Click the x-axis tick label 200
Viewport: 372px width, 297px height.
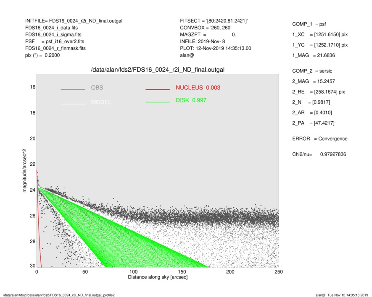click(230, 272)
